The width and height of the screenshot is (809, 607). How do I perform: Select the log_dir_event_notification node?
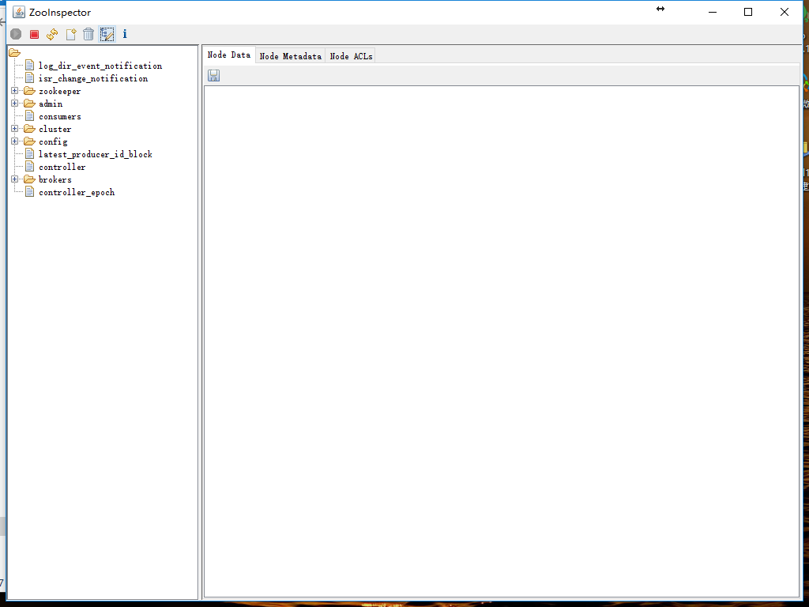(100, 66)
